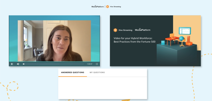Mute the video using the speaker icon
The height and width of the screenshot is (101, 212).
tap(18, 64)
